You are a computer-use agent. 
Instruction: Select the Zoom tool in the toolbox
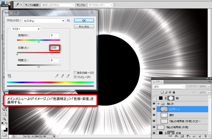coord(4,119)
